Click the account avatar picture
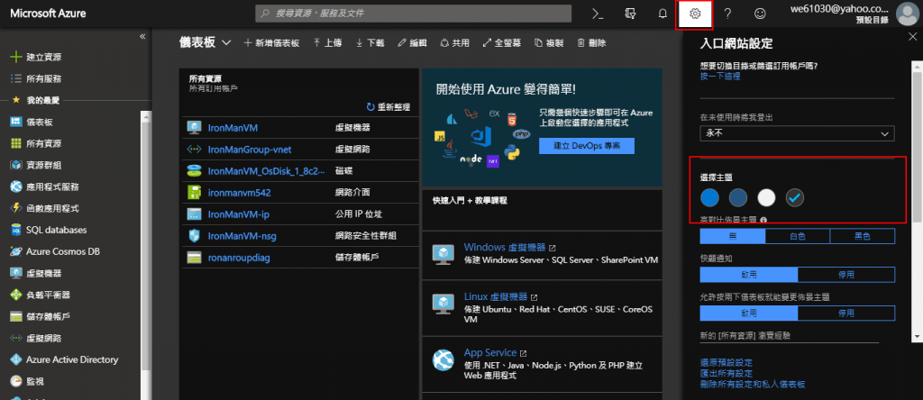This screenshot has height=400, width=923. coord(907,14)
